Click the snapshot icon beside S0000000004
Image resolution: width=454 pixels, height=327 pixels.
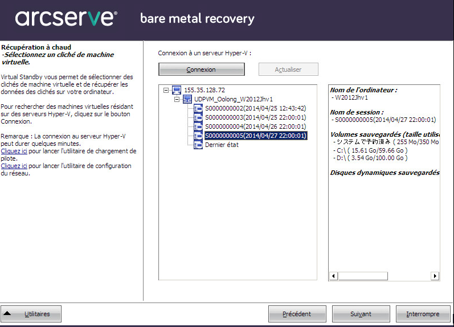pyautogui.click(x=198, y=126)
